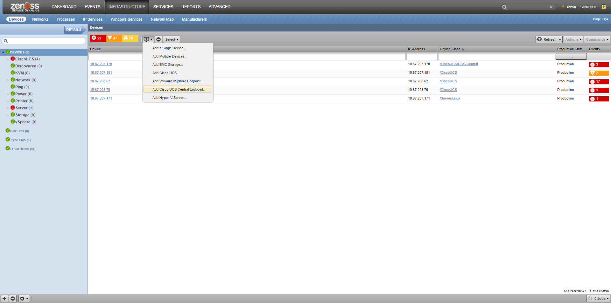This screenshot has height=303, width=611.
Task: Click the Server critical status icon in tree
Action: pos(13,108)
